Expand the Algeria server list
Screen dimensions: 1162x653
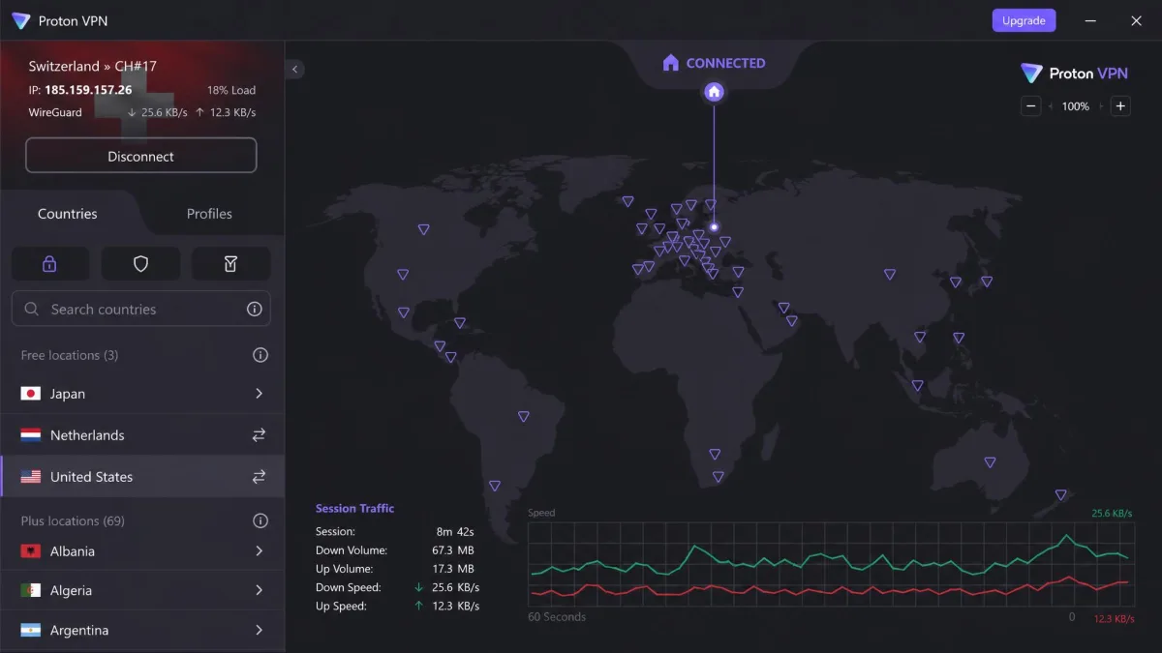259,590
